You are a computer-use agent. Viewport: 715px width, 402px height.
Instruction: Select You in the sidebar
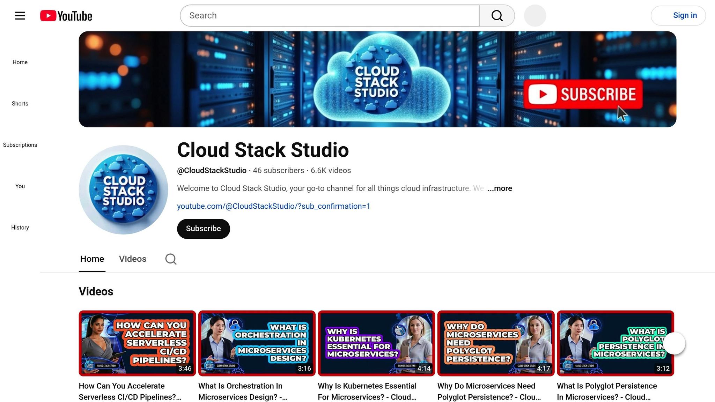[20, 186]
